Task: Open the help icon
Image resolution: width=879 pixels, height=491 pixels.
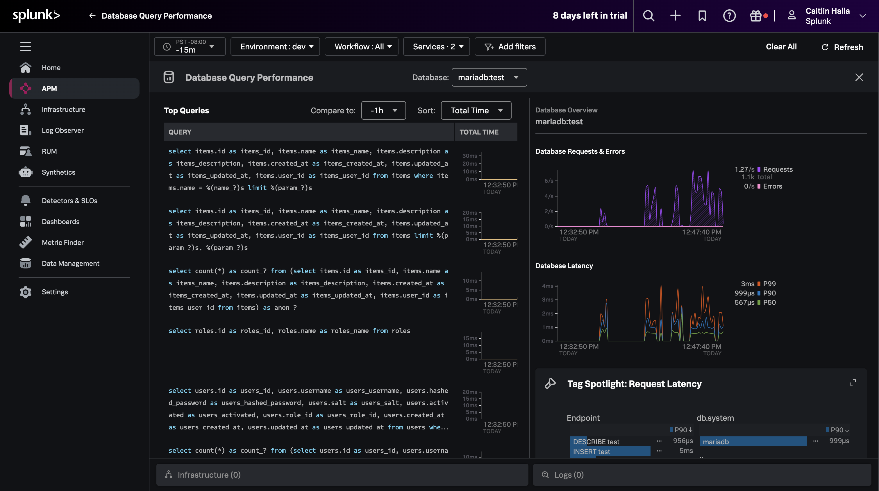Action: tap(729, 16)
